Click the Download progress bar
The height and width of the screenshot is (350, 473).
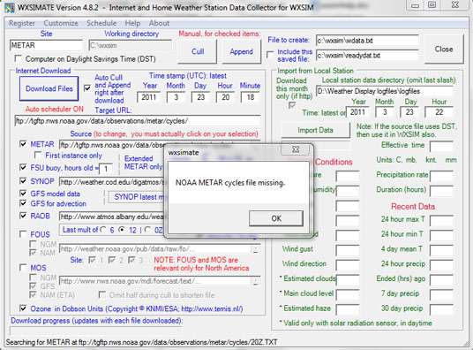(96, 331)
